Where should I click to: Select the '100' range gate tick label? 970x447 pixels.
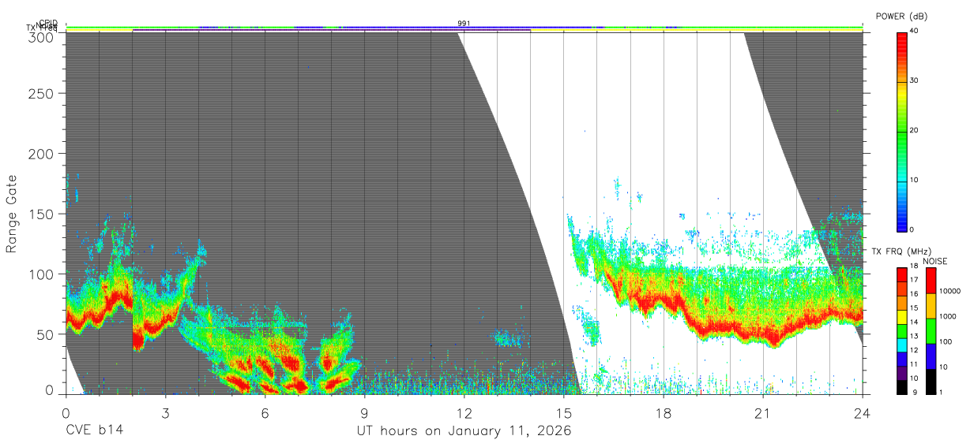(x=42, y=274)
